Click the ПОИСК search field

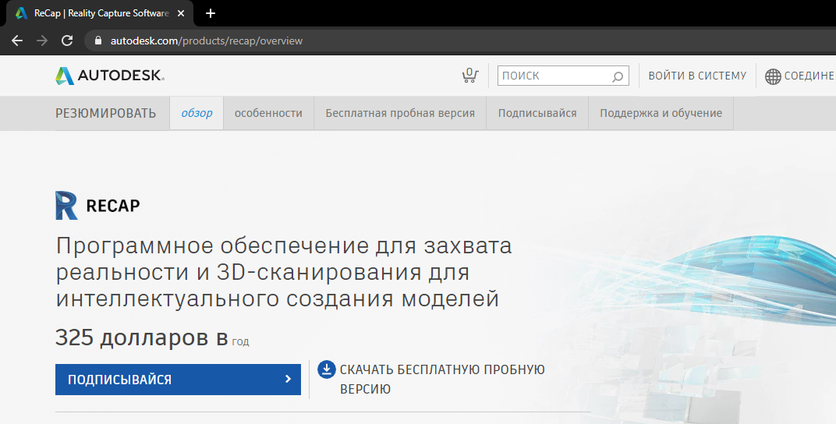tap(563, 76)
